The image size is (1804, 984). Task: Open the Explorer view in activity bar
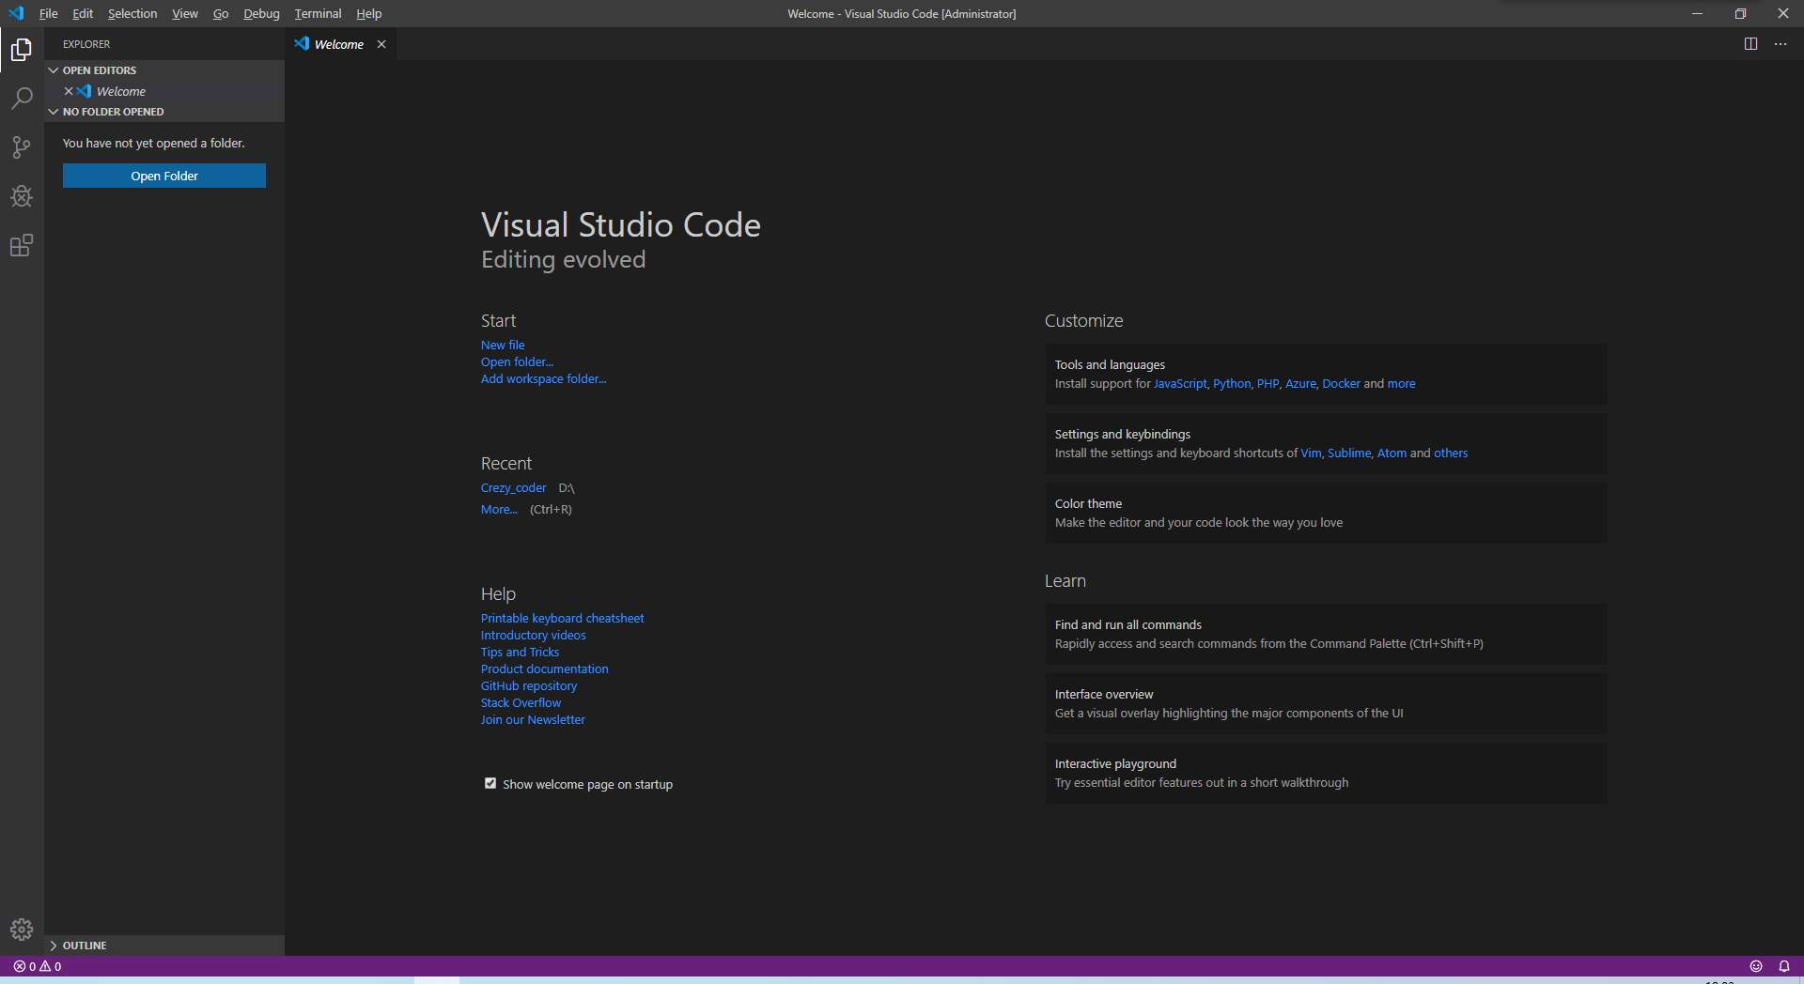(x=22, y=50)
